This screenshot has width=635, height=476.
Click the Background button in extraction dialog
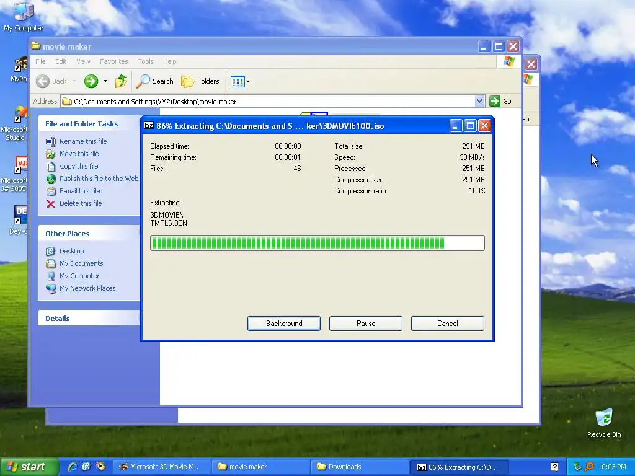click(x=284, y=324)
